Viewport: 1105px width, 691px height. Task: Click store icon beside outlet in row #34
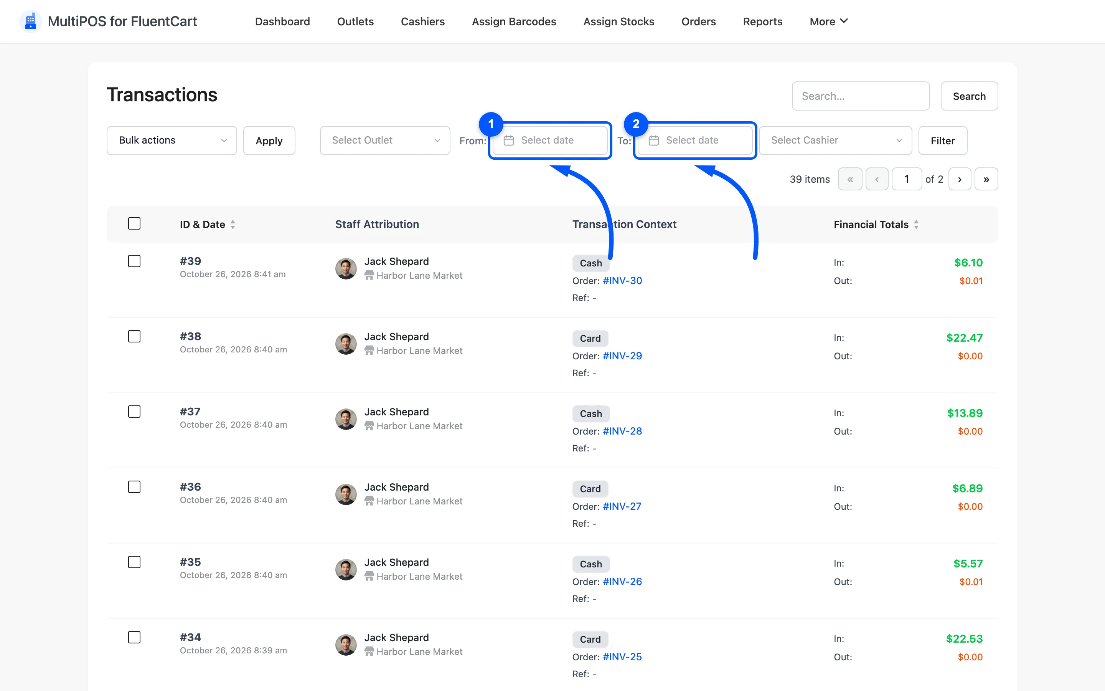tap(369, 651)
